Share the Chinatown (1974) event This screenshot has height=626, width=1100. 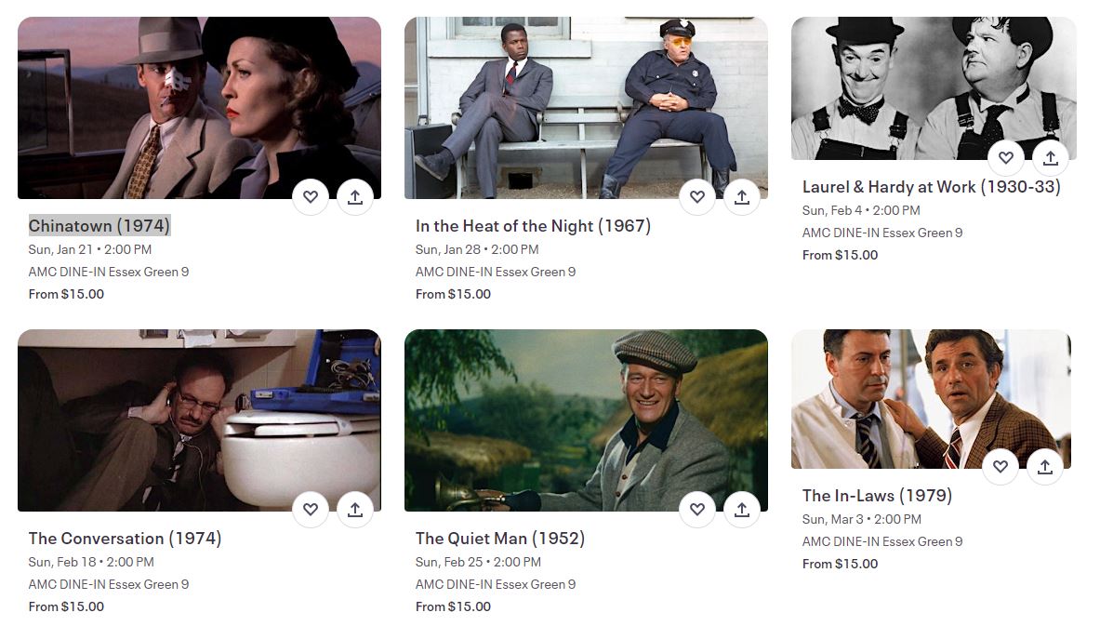tap(355, 197)
